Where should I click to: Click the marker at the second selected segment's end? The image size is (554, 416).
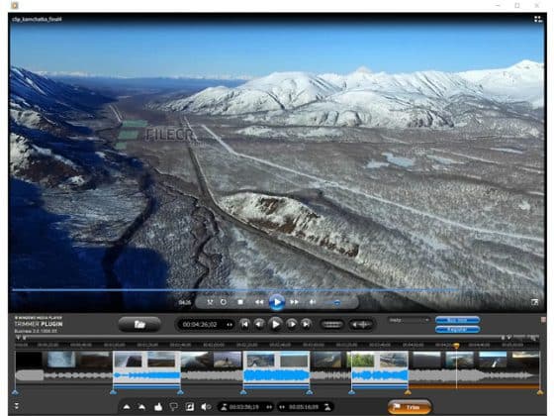coord(310,392)
